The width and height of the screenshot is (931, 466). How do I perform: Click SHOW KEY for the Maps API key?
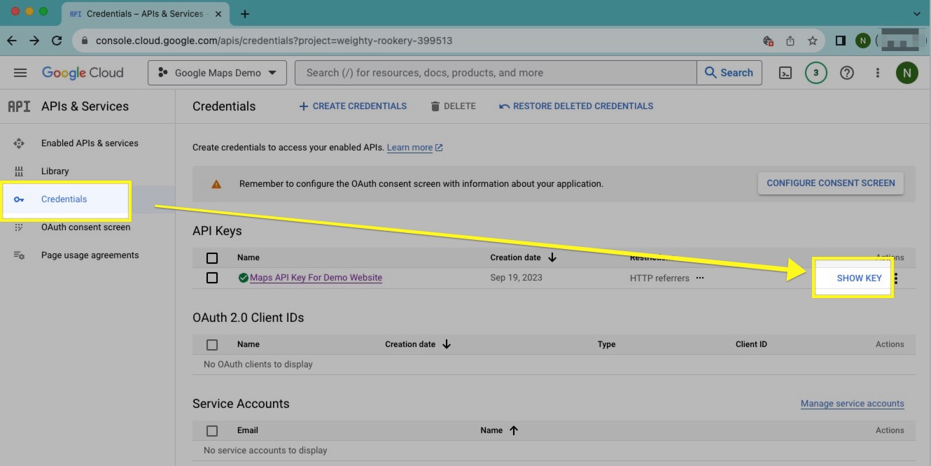(x=859, y=278)
